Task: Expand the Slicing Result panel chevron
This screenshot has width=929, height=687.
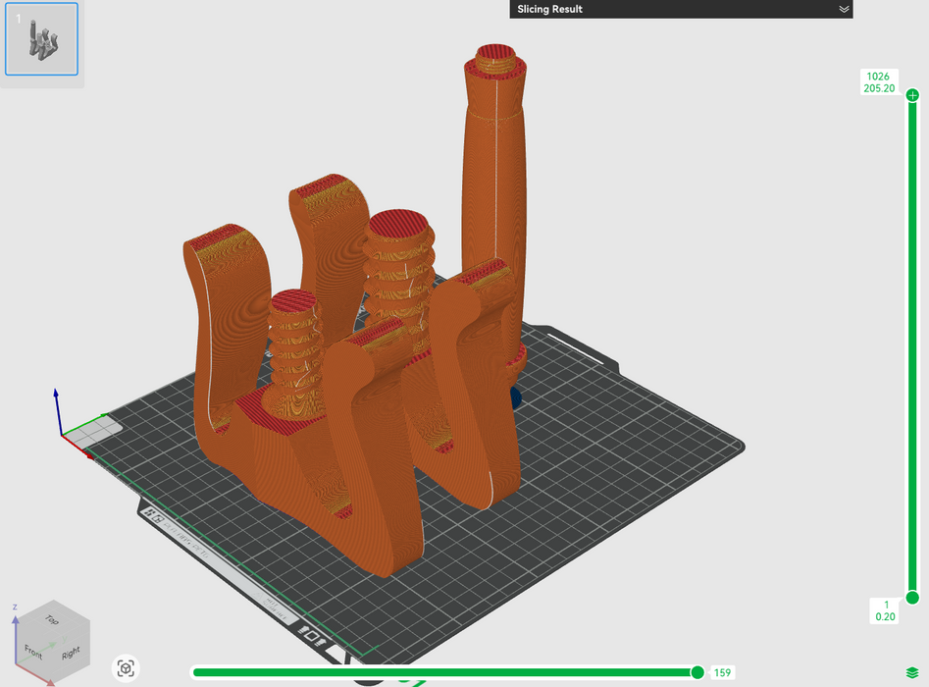Action: [844, 9]
